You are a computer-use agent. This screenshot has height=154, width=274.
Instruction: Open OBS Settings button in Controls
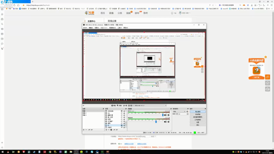coord(198,123)
